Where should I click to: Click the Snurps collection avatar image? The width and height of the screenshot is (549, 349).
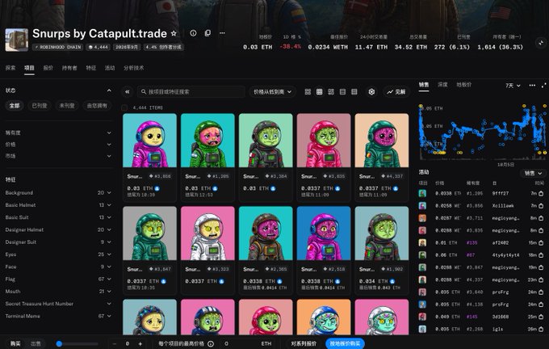coord(16,40)
